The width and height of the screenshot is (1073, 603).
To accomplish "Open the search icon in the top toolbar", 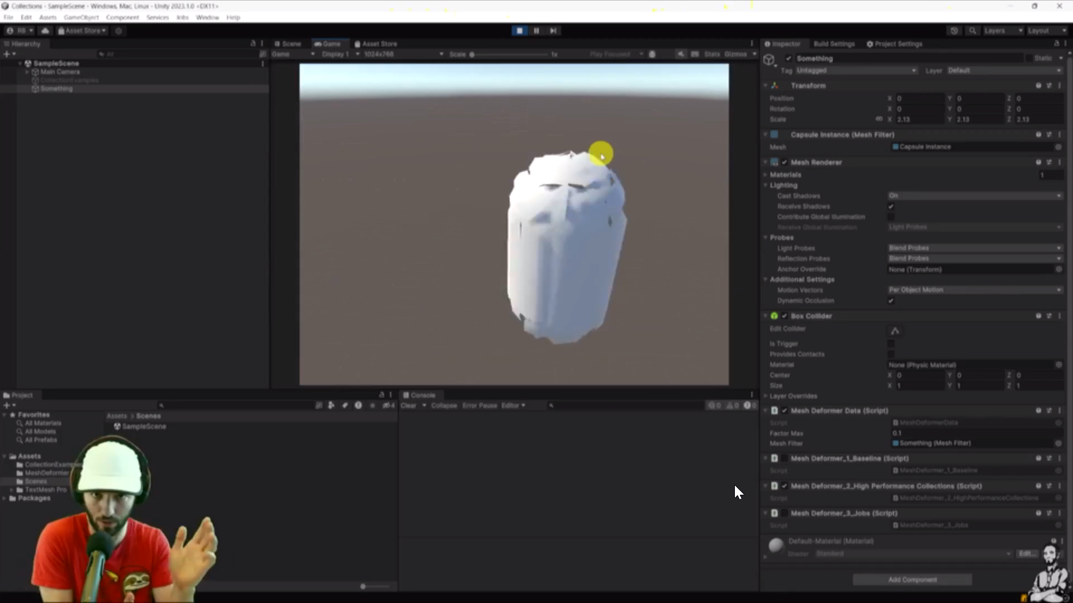I will [973, 31].
